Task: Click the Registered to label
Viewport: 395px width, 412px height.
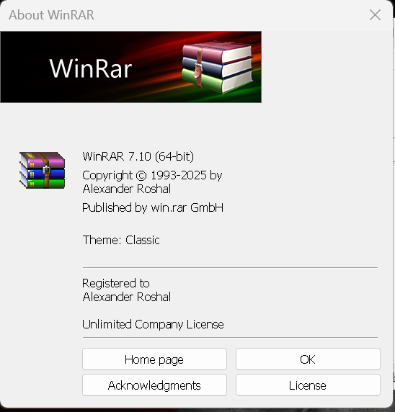Action: 116,283
